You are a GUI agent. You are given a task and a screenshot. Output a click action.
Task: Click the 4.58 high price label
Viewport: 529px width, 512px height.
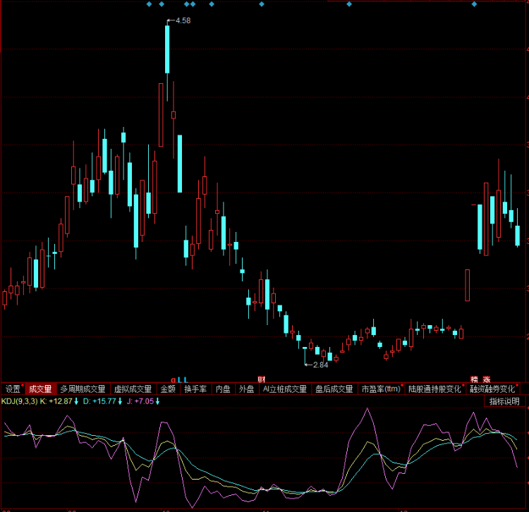pos(183,20)
